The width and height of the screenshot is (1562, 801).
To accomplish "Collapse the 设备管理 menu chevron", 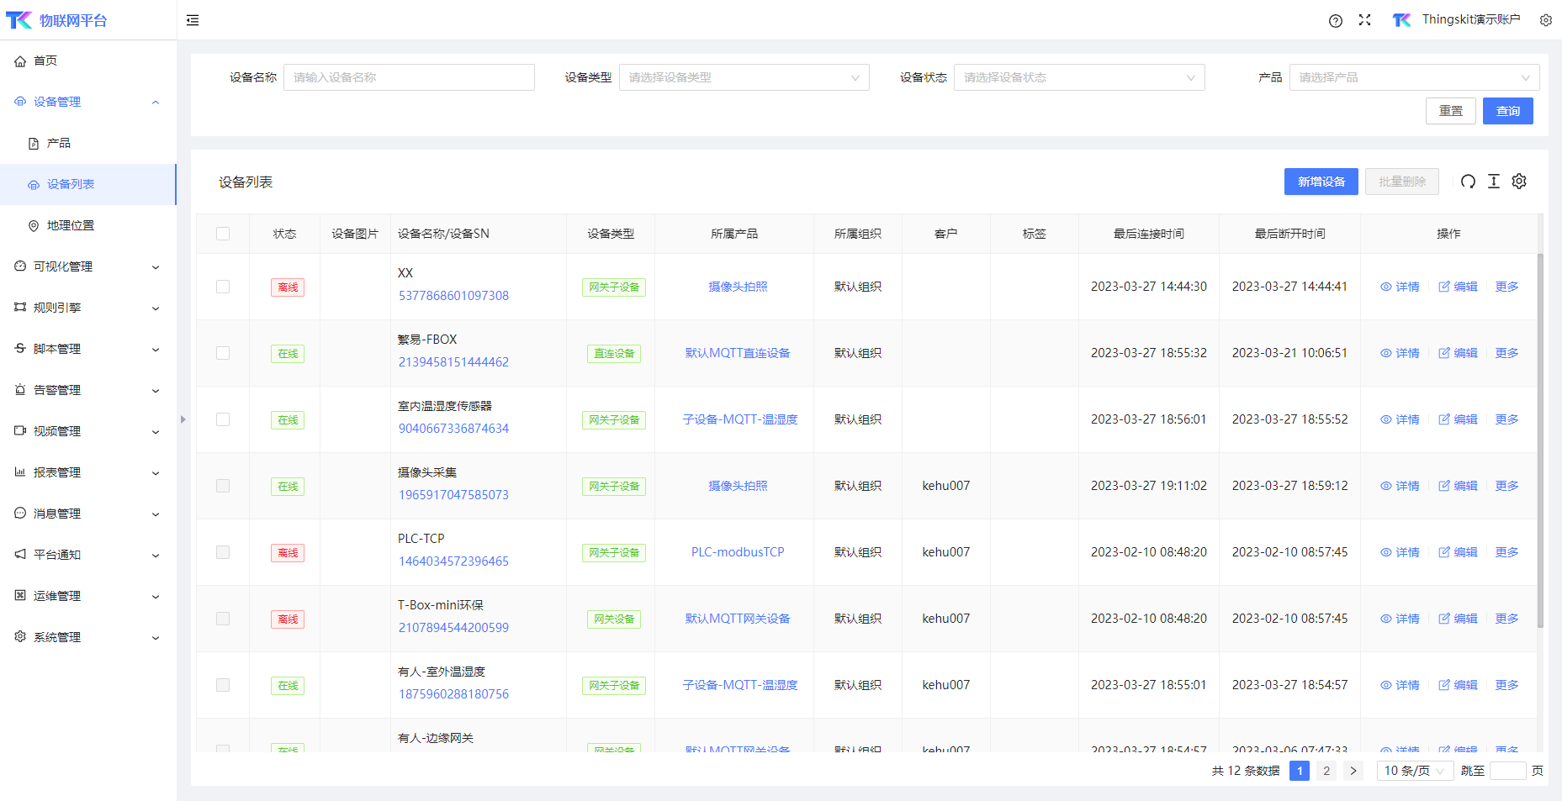I will [156, 103].
